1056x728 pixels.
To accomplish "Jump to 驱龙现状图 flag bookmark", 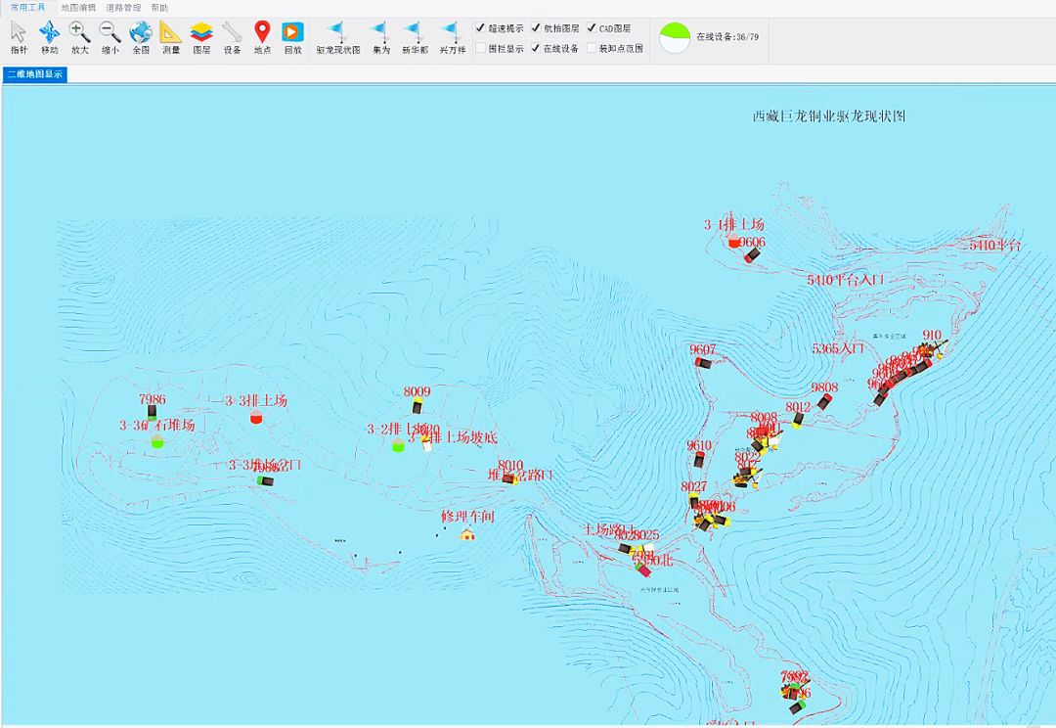I will point(338,38).
